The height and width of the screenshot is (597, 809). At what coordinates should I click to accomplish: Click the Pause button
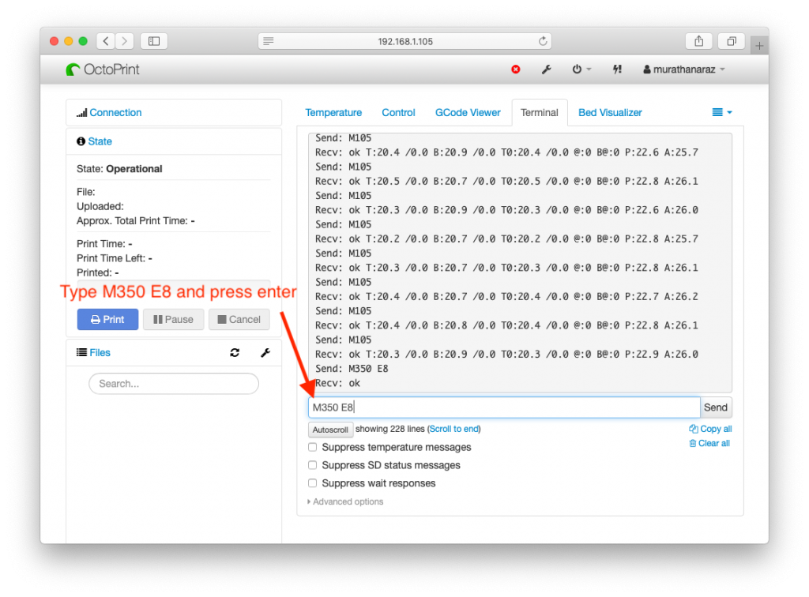173,320
